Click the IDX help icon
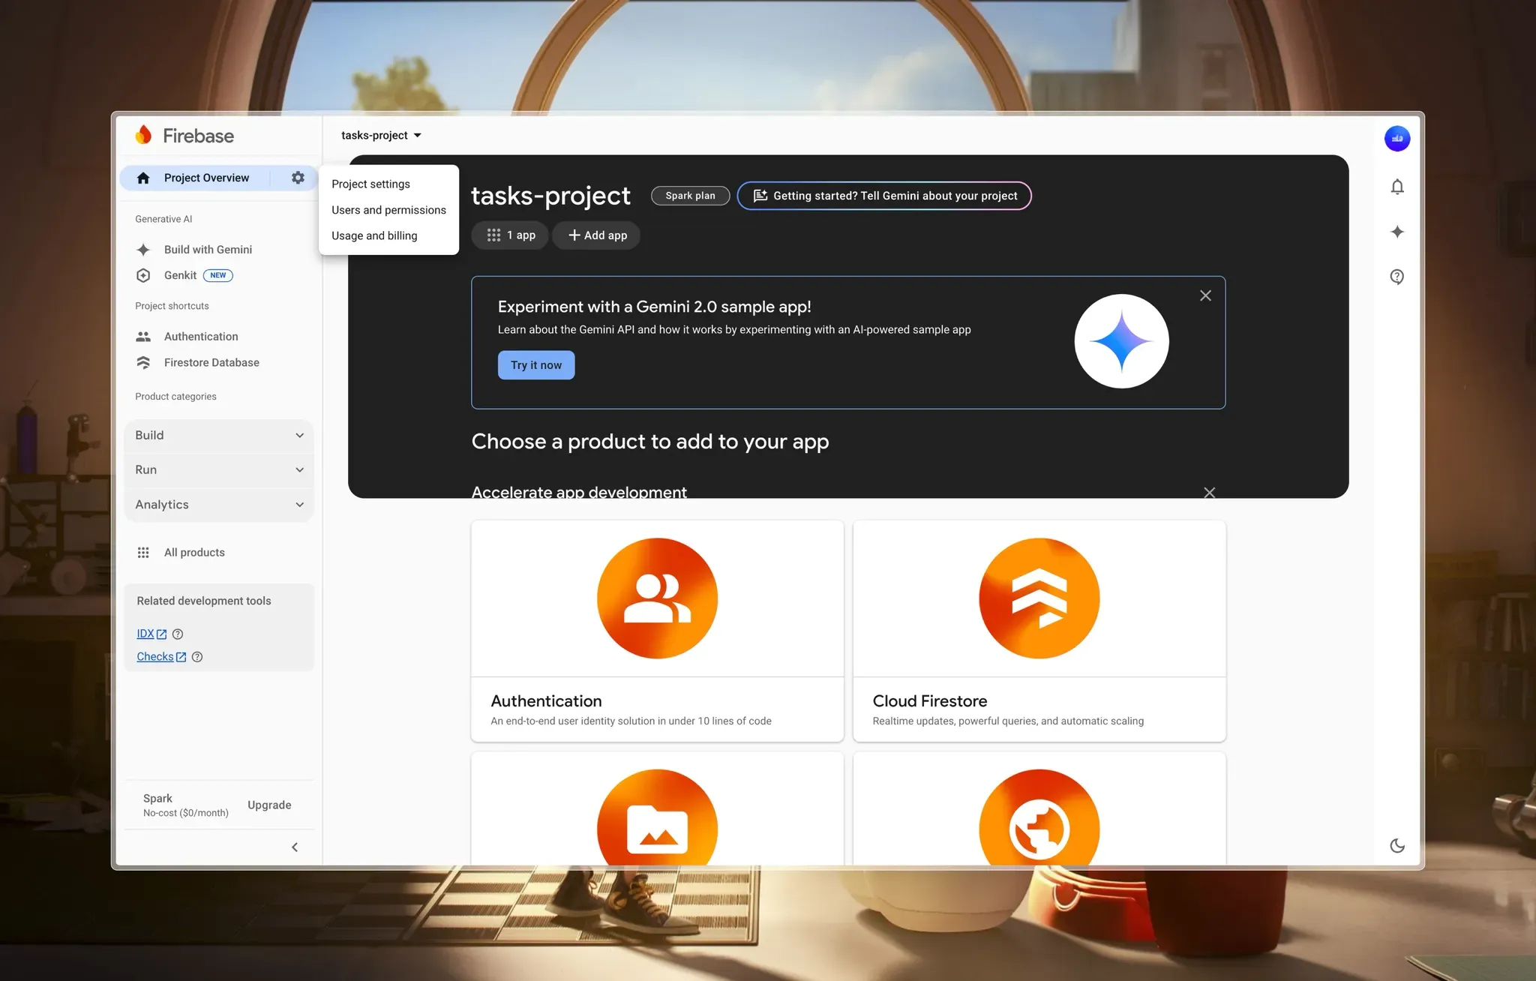1536x981 pixels. coord(178,634)
